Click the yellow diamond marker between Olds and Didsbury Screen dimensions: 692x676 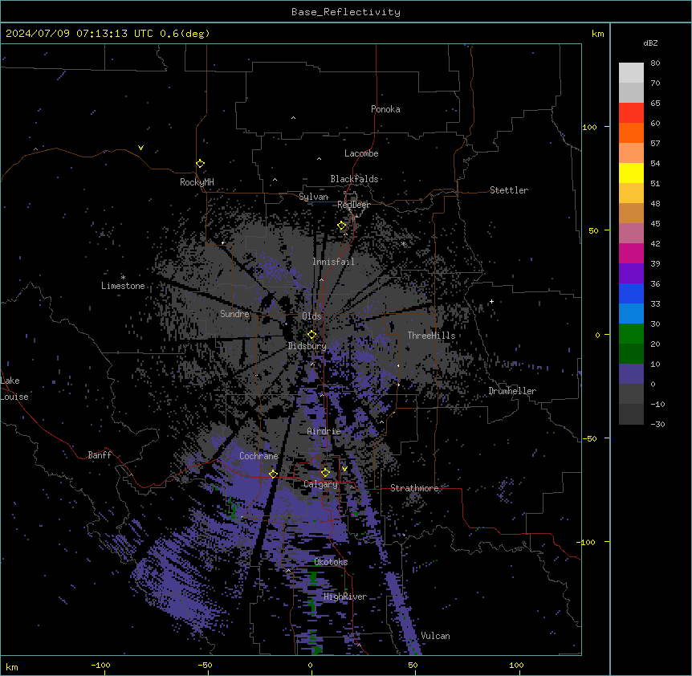[311, 334]
